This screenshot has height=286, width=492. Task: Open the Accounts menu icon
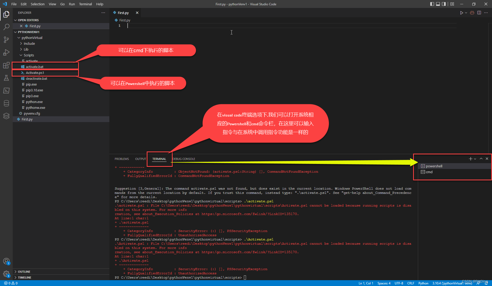click(6, 261)
